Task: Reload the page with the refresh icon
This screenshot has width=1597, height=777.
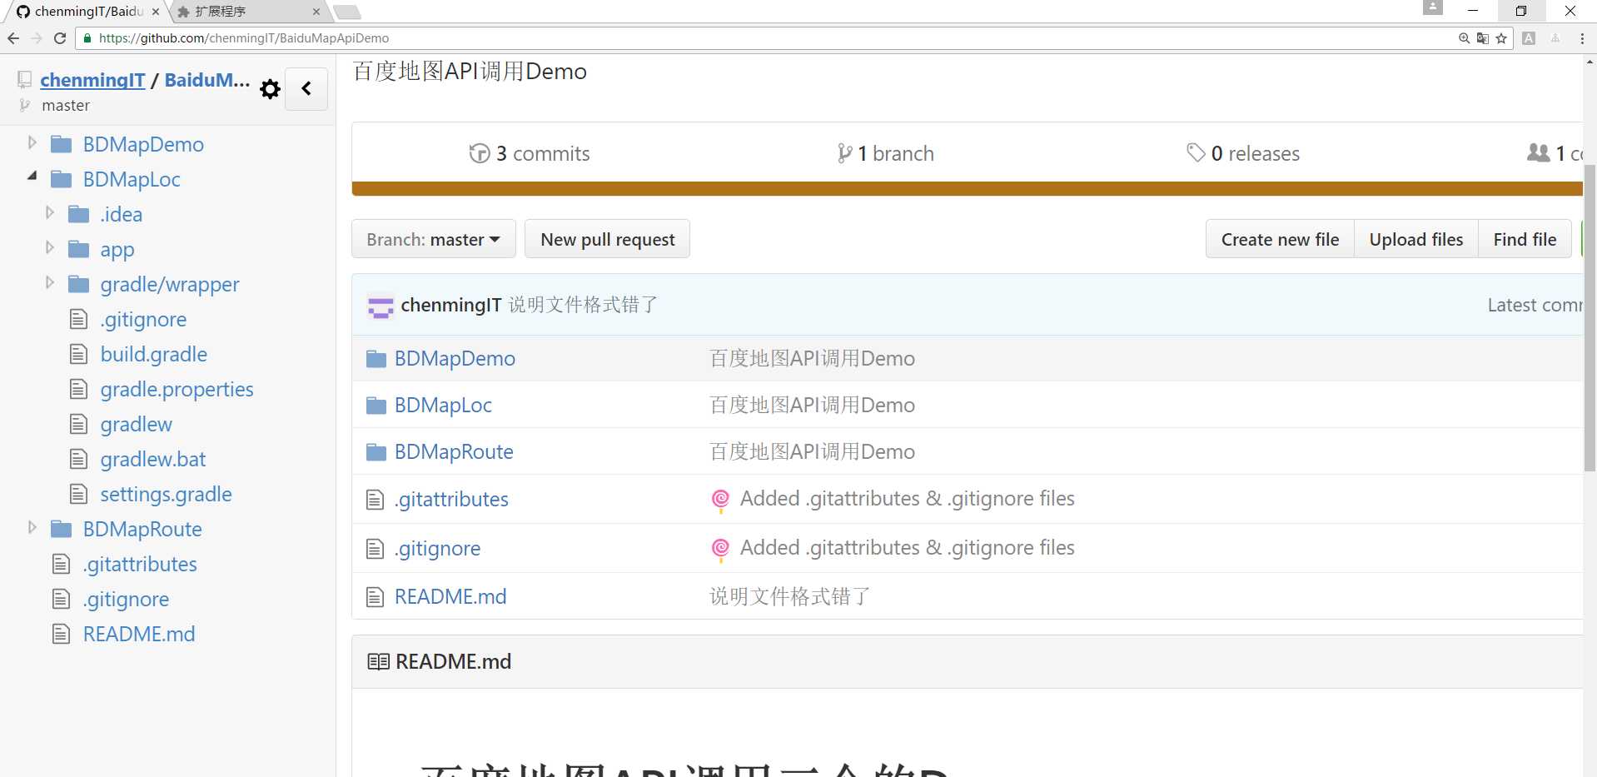Action: 60,38
